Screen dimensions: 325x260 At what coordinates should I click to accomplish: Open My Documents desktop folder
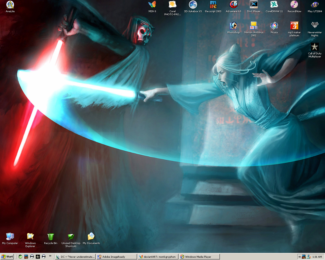[x=91, y=238]
